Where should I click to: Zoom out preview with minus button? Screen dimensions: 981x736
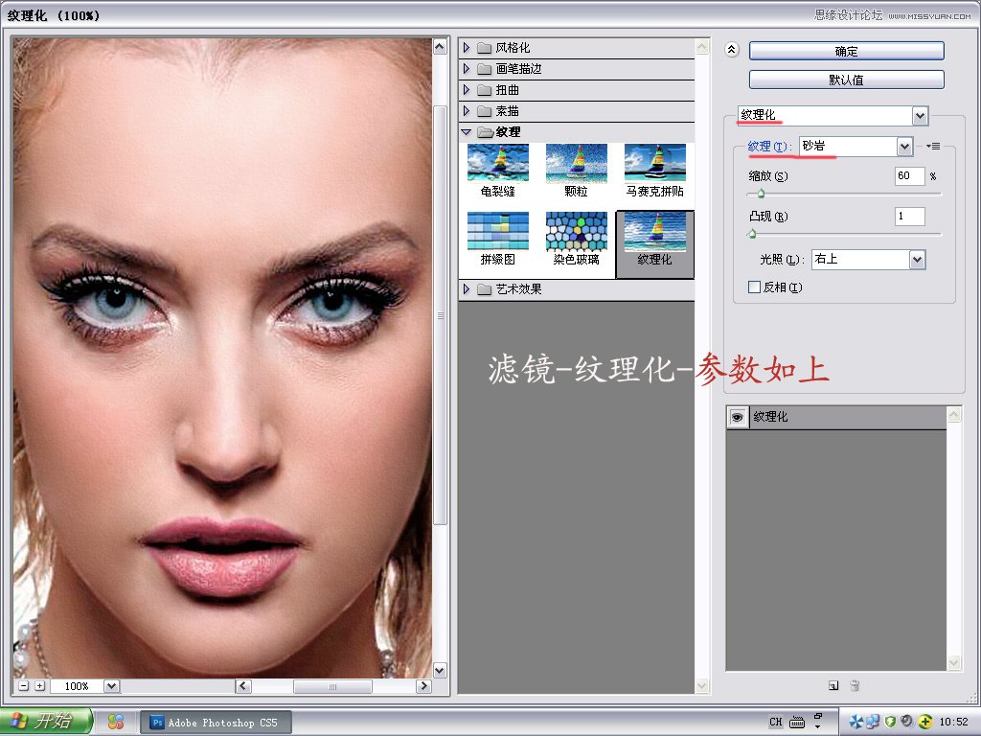point(24,686)
